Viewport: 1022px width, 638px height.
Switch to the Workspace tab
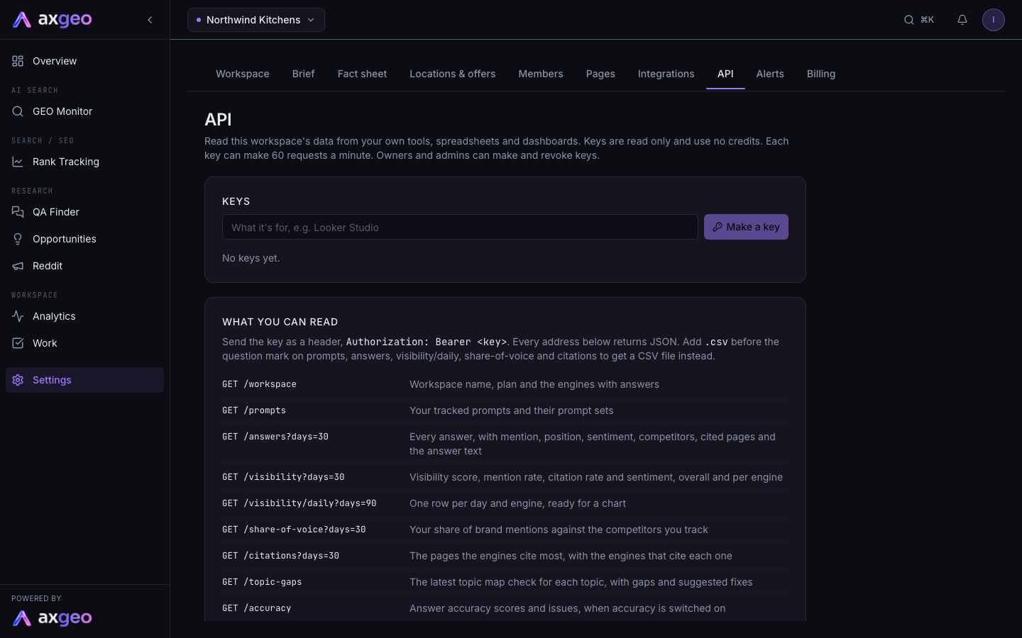click(x=243, y=74)
